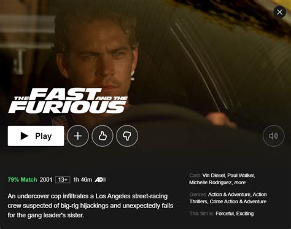The width and height of the screenshot is (291, 229).
Task: Browse the Action Thrillers genre
Action: (228, 198)
